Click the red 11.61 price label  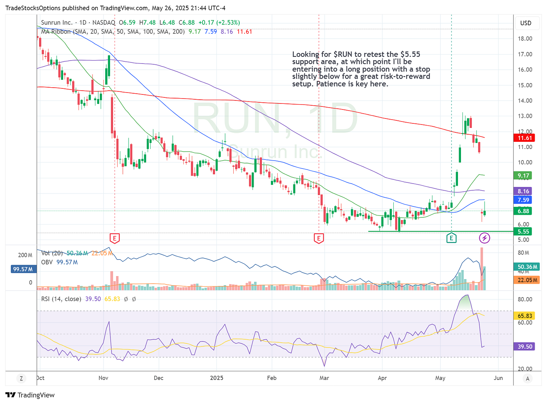coord(525,138)
